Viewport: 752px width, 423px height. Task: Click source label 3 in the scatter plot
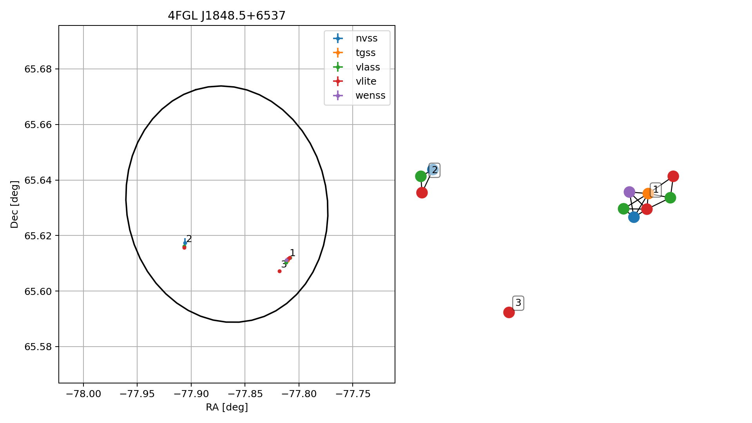(x=284, y=265)
